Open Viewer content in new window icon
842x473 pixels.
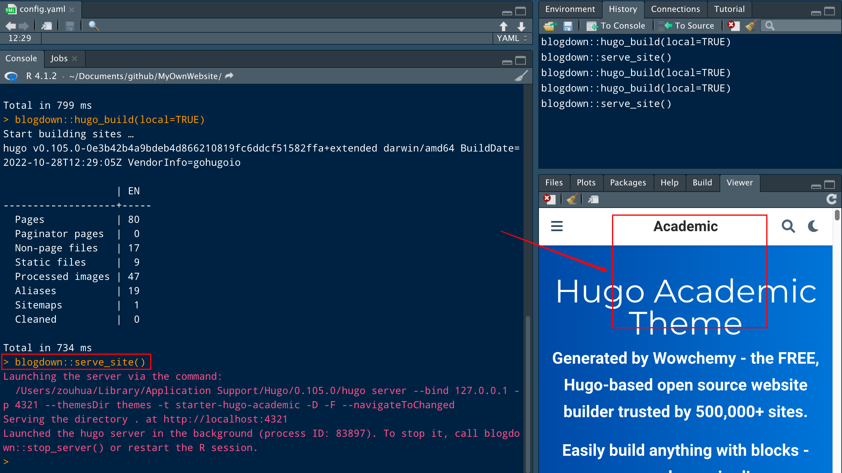(x=593, y=199)
